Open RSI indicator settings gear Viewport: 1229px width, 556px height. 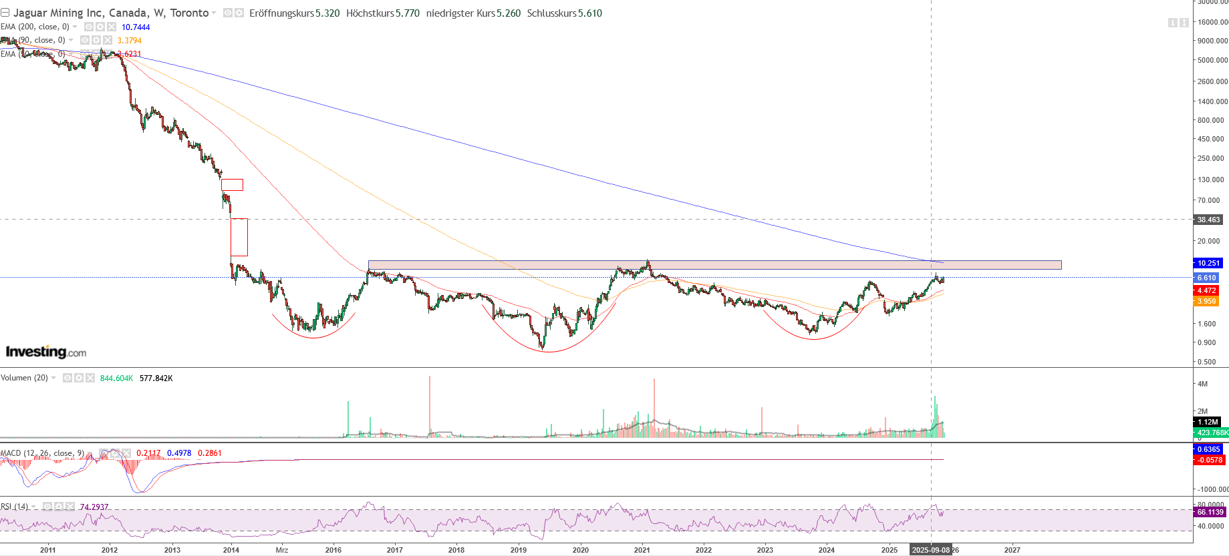click(x=59, y=507)
